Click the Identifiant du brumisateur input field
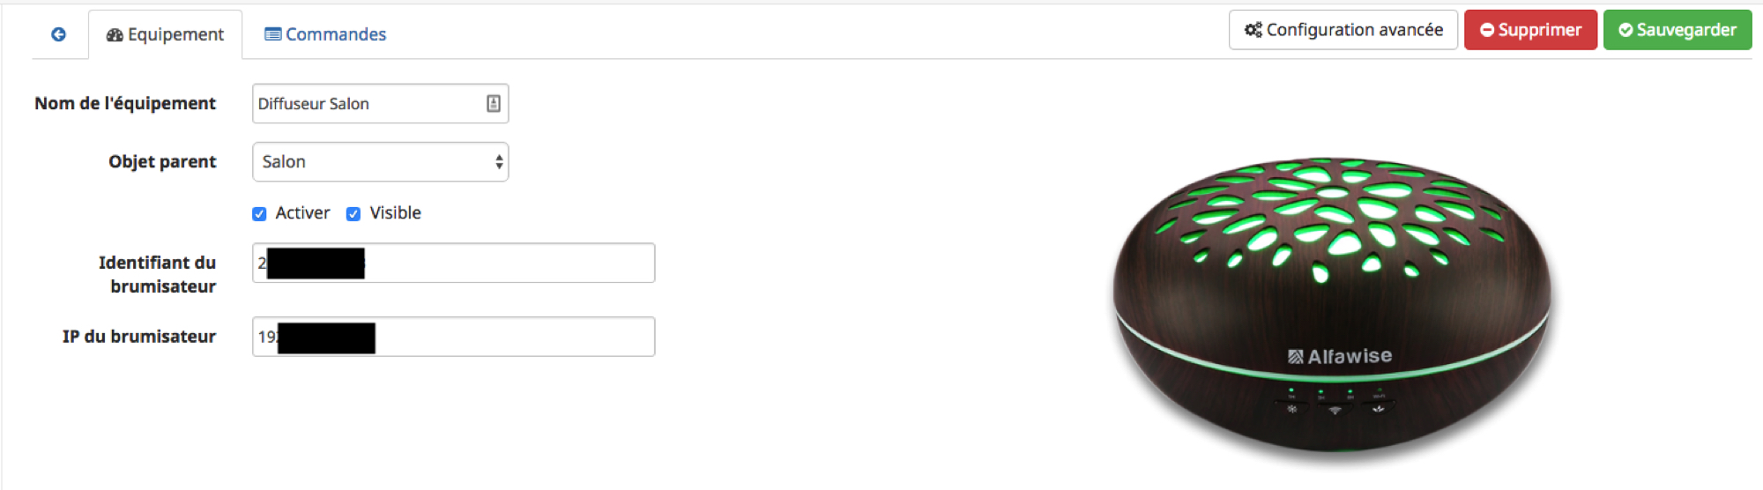 coord(453,263)
